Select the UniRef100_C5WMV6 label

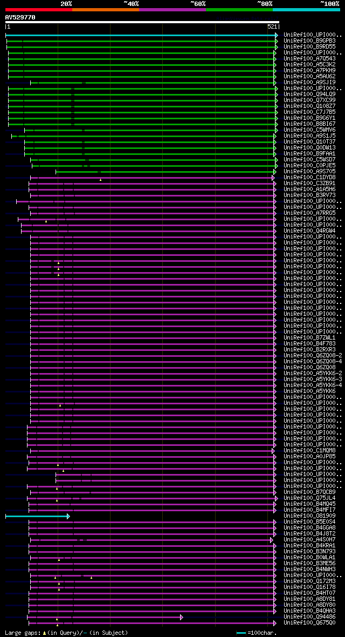coord(309,130)
